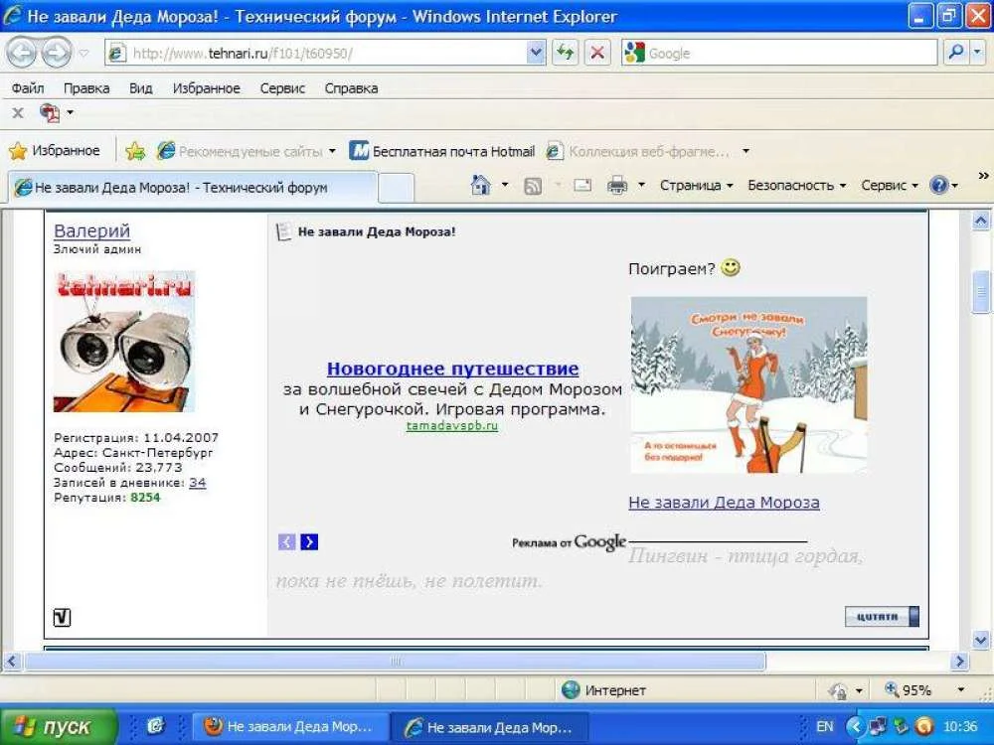Viewport: 994px width, 745px height.
Task: Show next ad with right arrow button
Action: tap(309, 541)
